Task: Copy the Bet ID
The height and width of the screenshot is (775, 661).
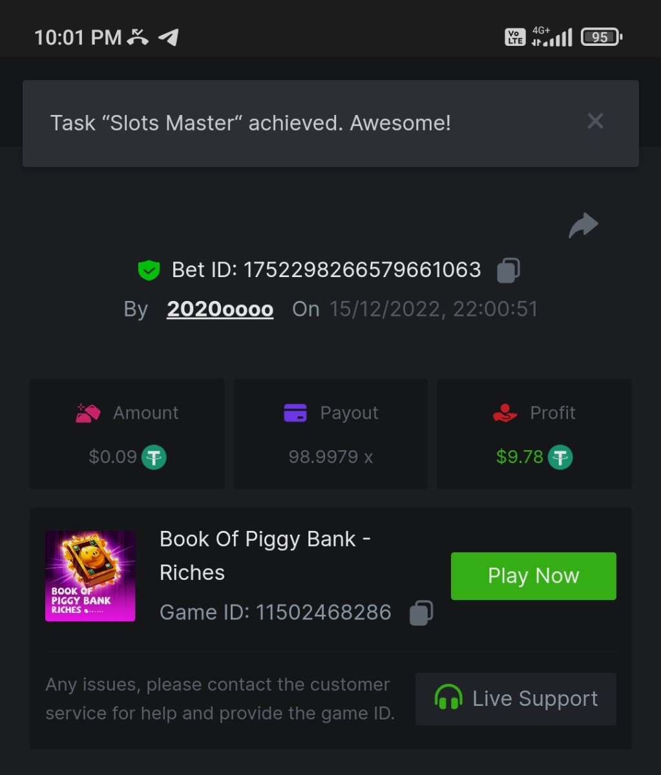Action: tap(509, 270)
